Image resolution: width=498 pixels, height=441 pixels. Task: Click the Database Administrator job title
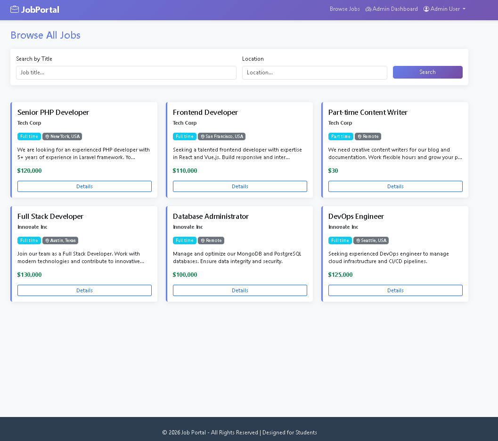211,216
